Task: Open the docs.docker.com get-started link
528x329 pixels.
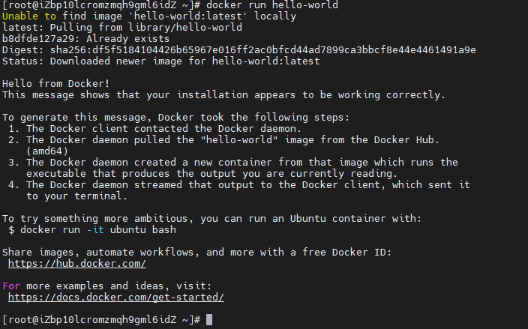Action: point(115,298)
